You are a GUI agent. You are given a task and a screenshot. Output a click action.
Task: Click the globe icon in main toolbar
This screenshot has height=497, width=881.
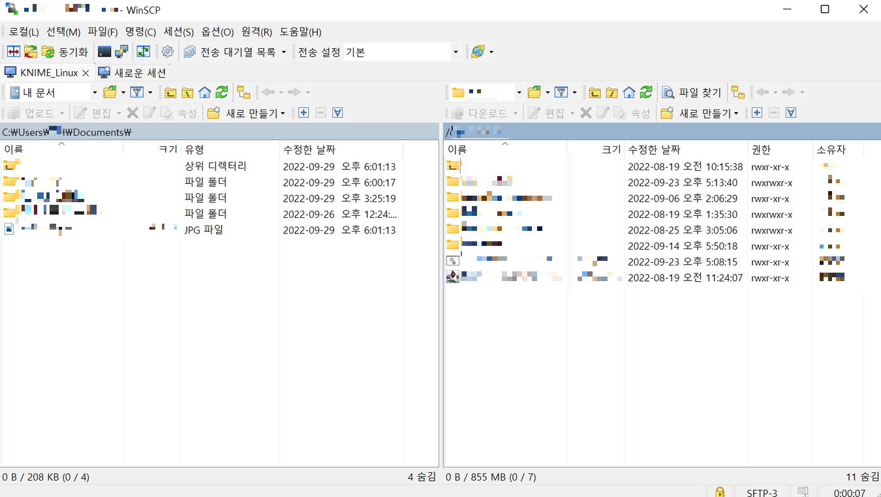[x=478, y=52]
